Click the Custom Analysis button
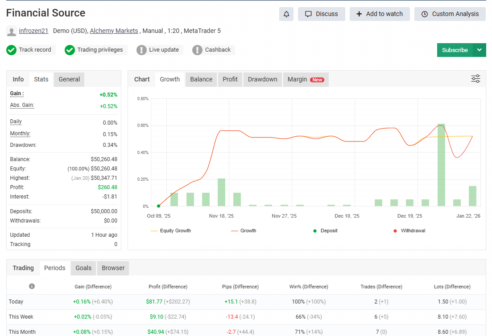Screen dimensions: 492x336 point(450,14)
